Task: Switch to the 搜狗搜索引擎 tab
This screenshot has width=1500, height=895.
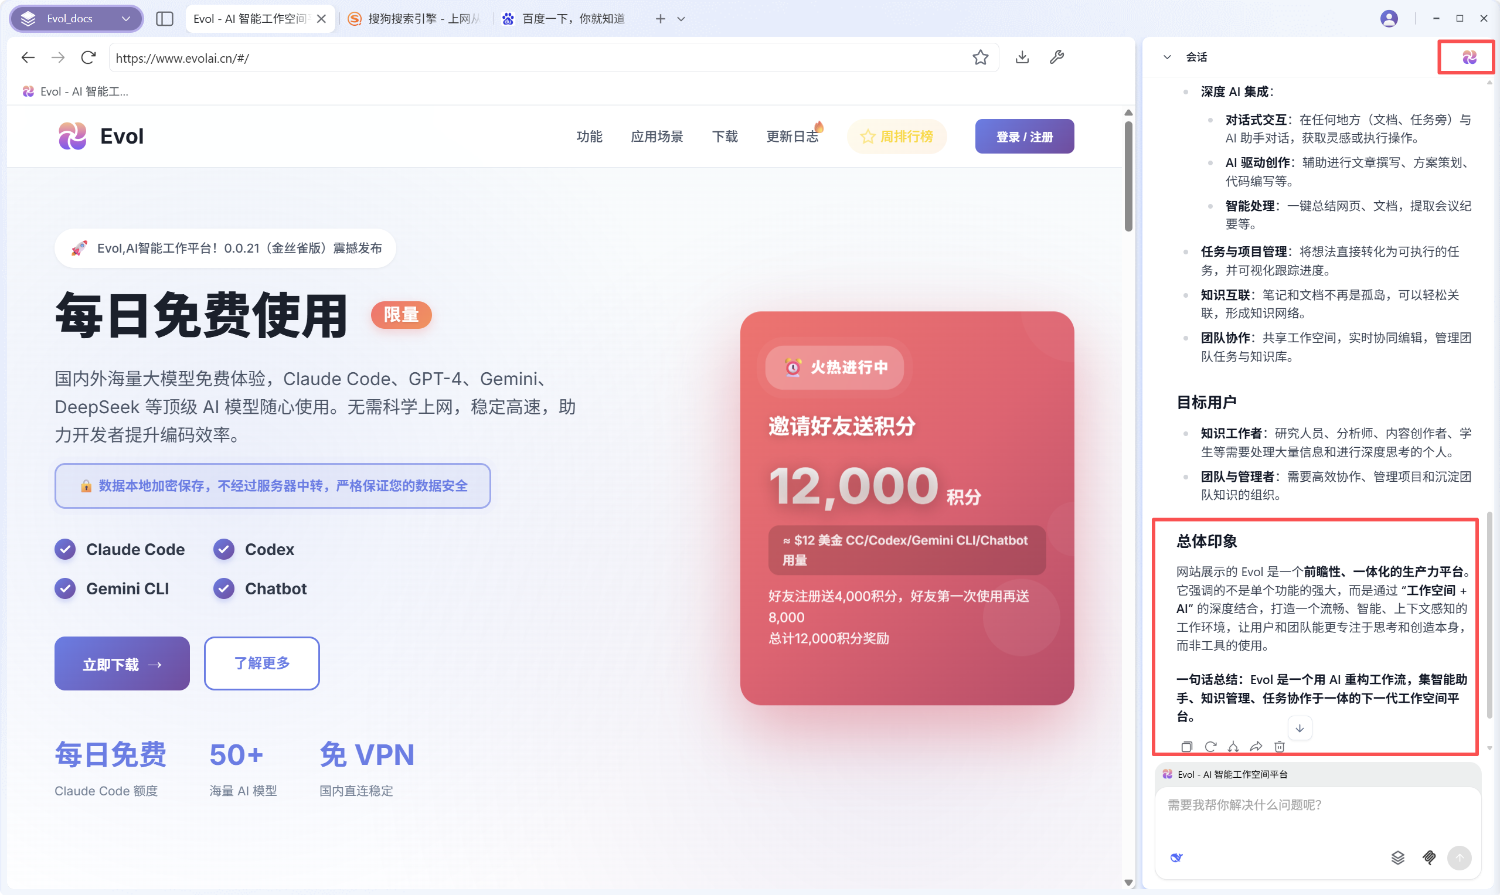Action: (416, 19)
